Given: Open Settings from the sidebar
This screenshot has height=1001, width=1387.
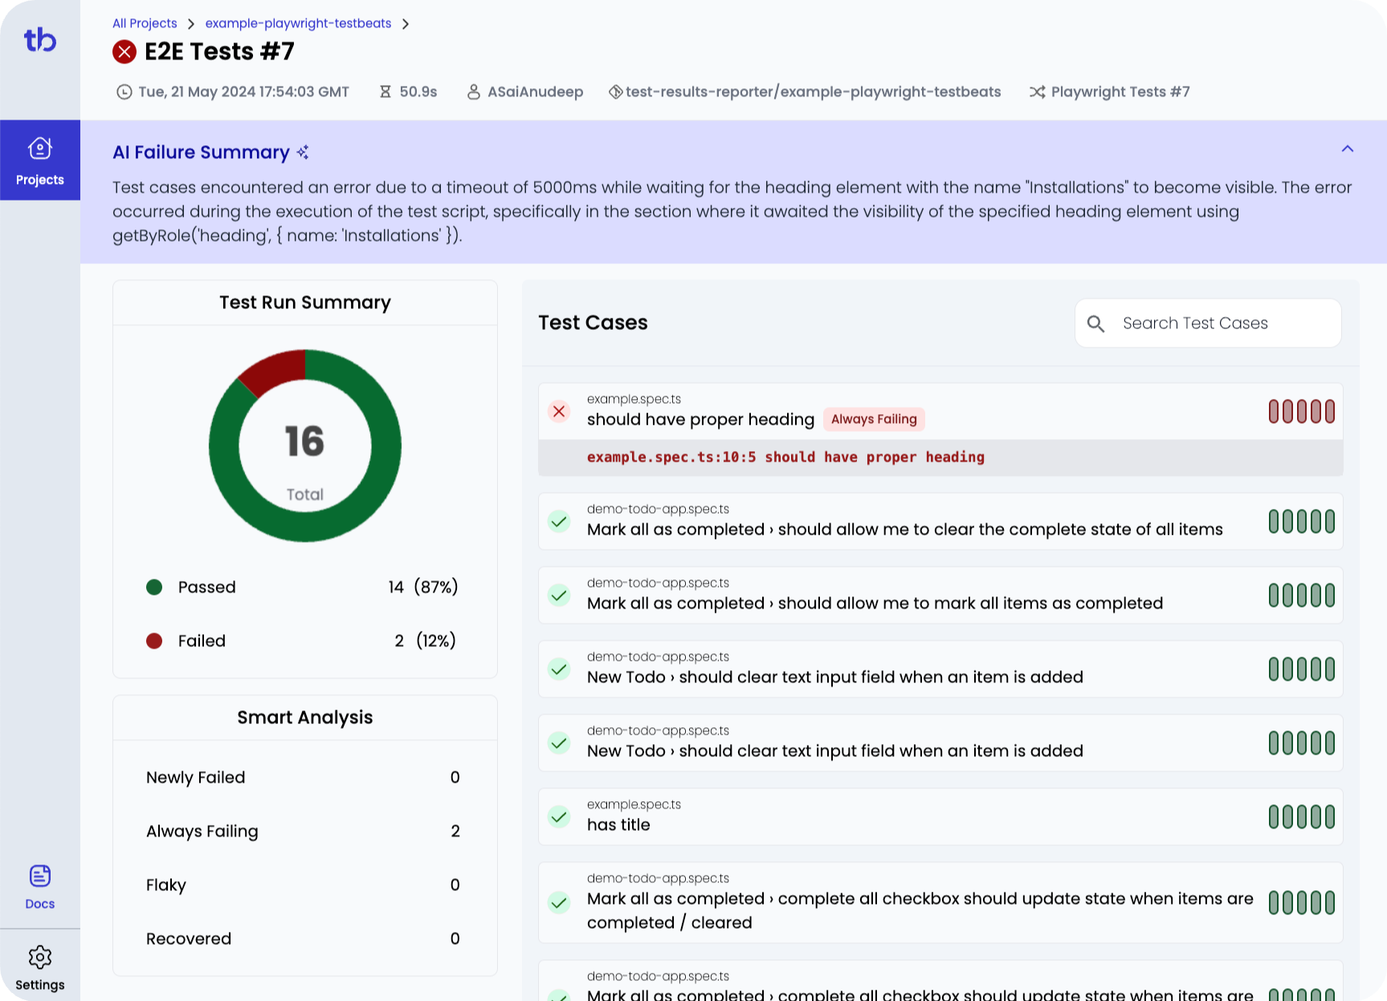Looking at the screenshot, I should pyautogui.click(x=39, y=965).
